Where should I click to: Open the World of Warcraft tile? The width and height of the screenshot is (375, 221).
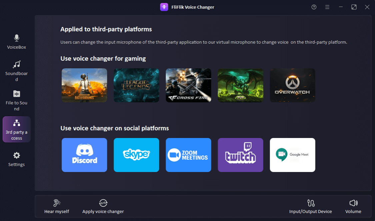(240, 85)
